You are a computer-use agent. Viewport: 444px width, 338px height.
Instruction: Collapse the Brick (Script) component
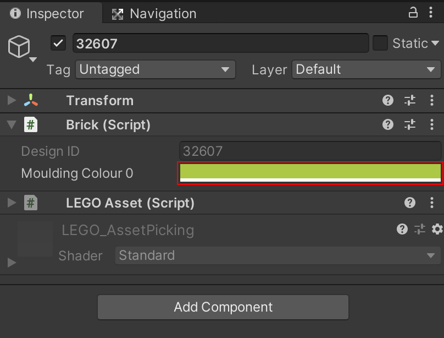coord(12,125)
